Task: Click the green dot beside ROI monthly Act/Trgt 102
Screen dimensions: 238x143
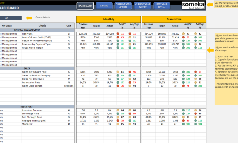Action: click(130, 41)
